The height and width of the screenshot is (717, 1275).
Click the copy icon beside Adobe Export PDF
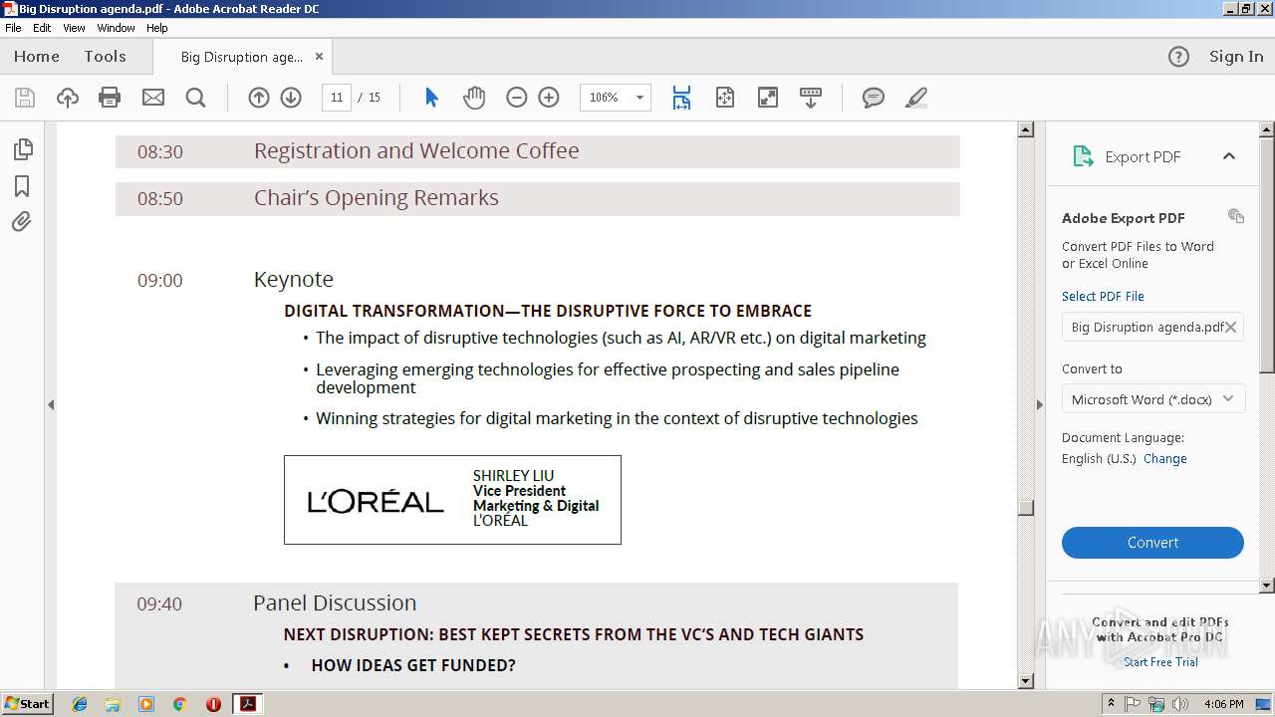click(1236, 216)
